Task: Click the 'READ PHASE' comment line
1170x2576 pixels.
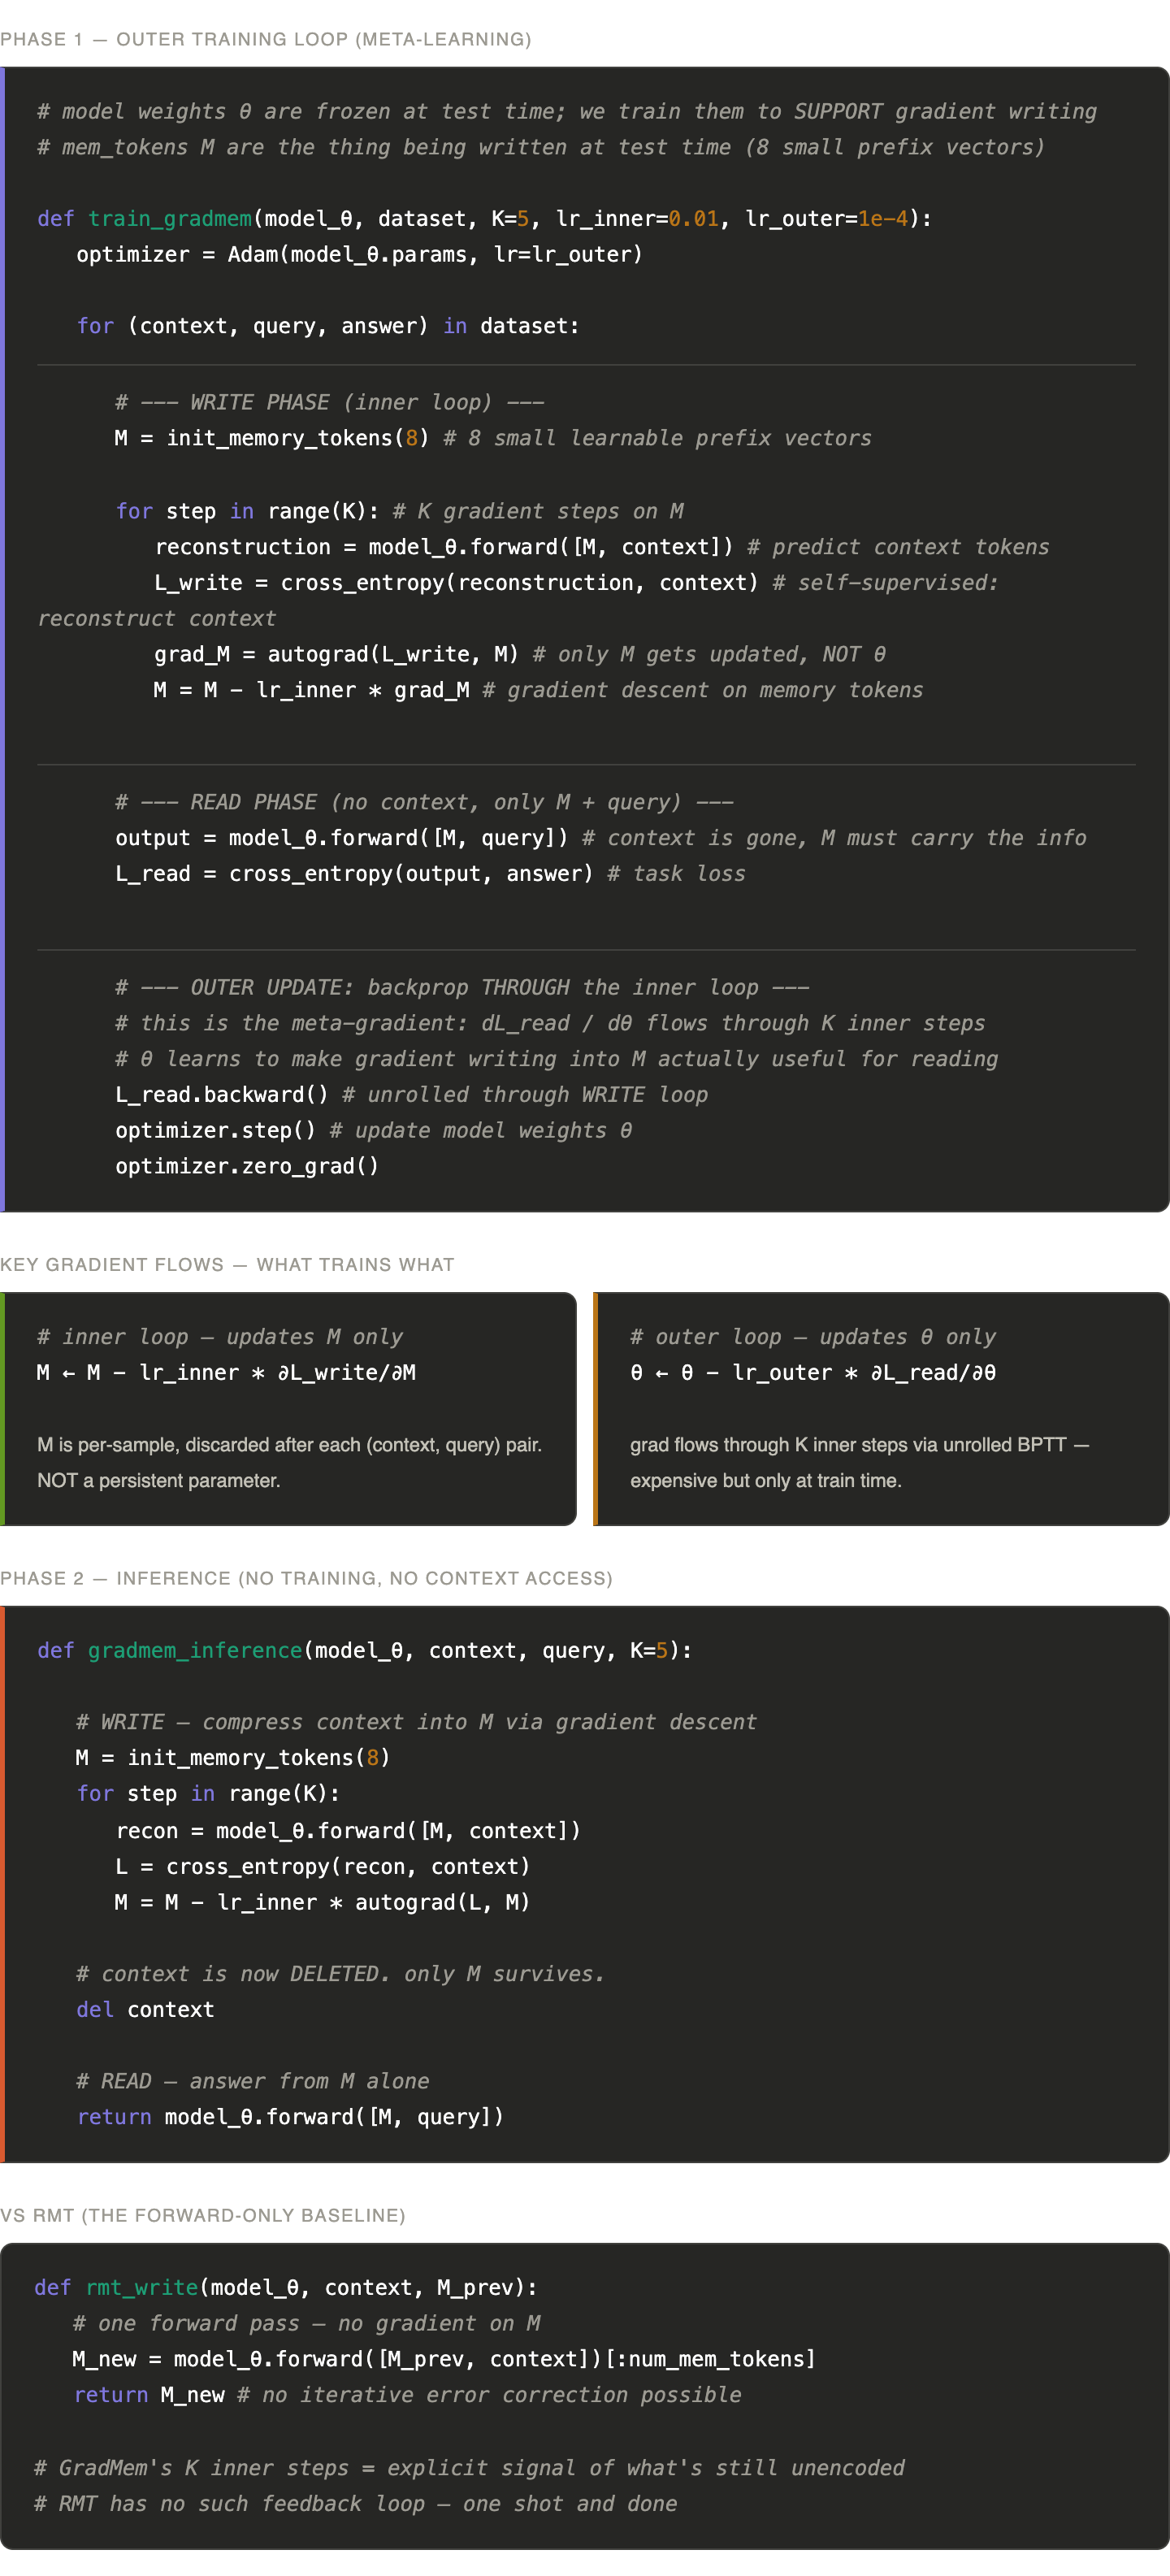Action: coord(424,802)
